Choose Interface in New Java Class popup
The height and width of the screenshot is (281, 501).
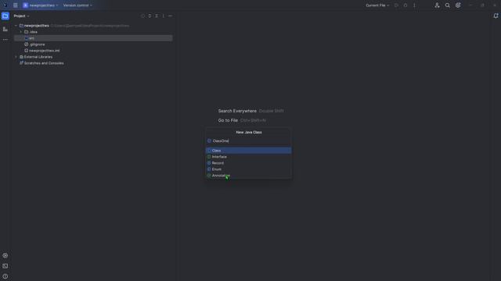(x=248, y=157)
